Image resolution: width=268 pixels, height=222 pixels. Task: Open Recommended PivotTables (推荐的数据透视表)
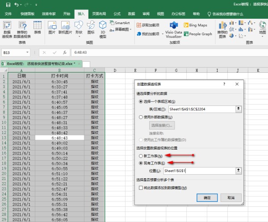[x=22, y=29]
